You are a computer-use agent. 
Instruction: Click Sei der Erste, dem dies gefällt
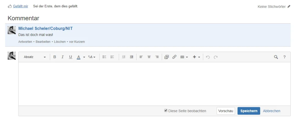pos(56,6)
